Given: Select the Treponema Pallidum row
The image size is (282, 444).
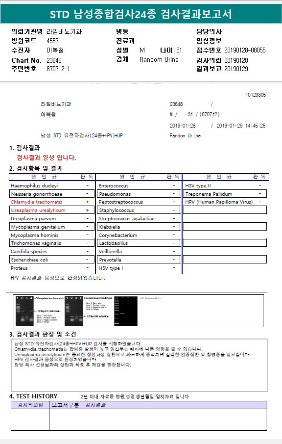Looking at the screenshot, I should pos(225,194).
